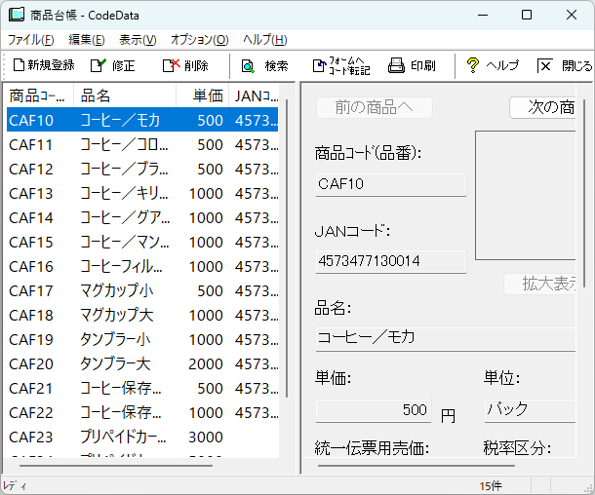Click the detail panel vertical scrollbar
This screenshot has width=595, height=495.
tap(585, 191)
